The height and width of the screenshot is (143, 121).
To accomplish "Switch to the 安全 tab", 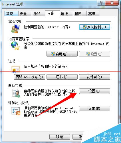I will [25, 14].
